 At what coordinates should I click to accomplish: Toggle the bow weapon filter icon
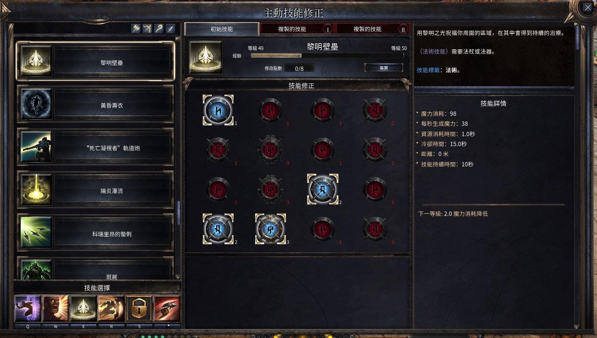coord(148,29)
